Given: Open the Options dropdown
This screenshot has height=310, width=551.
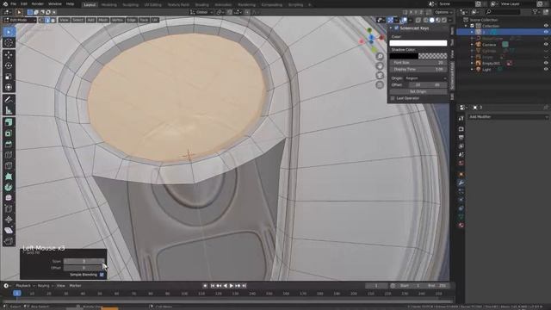Looking at the screenshot, I should coord(444,12).
